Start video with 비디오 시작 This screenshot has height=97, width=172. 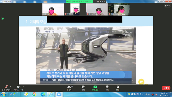(x=18, y=88)
